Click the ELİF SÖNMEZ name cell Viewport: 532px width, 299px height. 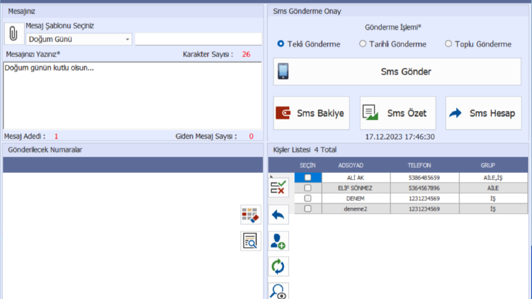pyautogui.click(x=356, y=188)
